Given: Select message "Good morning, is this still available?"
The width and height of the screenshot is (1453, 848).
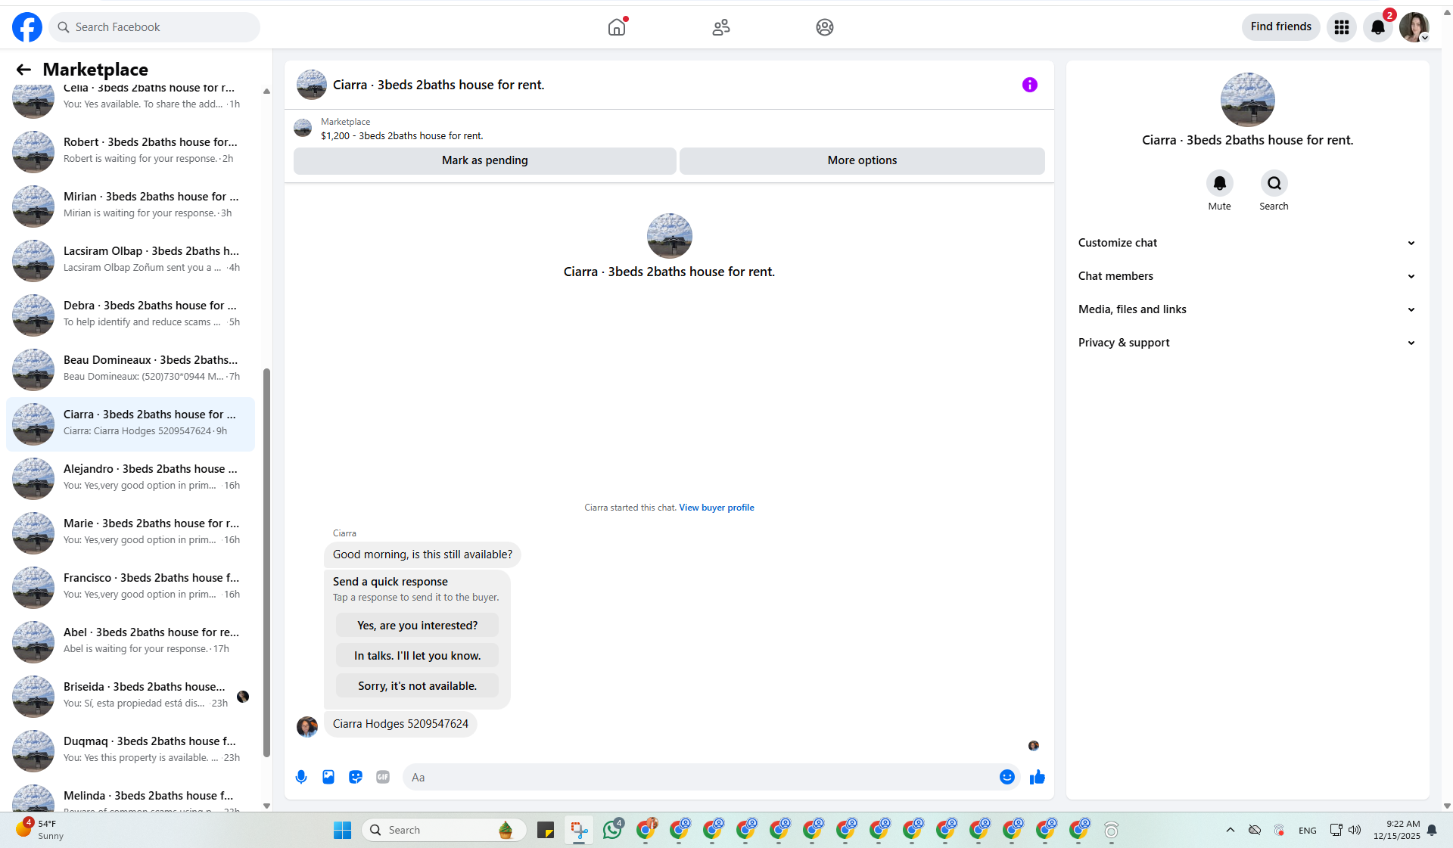Looking at the screenshot, I should coord(422,554).
